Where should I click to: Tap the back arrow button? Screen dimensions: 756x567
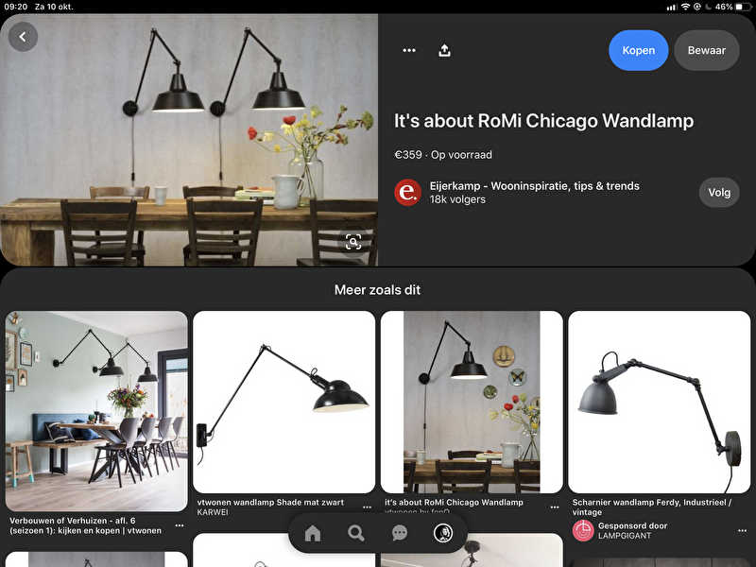pos(23,37)
